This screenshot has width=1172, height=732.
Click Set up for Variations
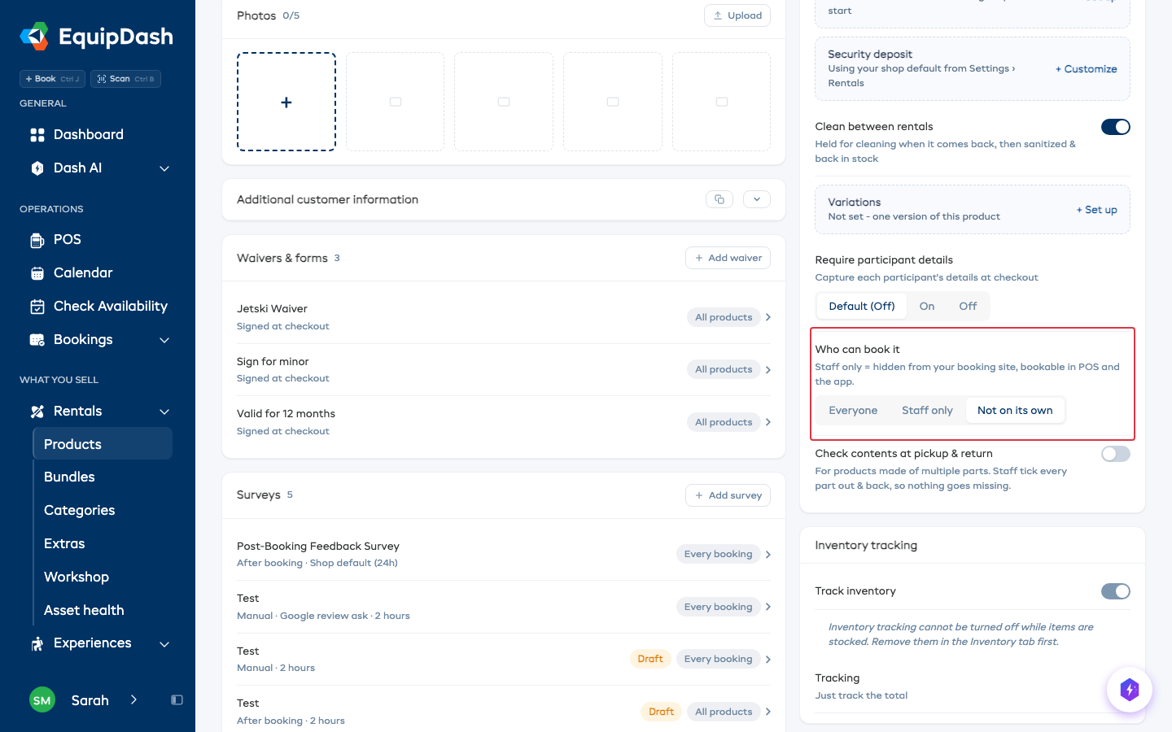1097,210
